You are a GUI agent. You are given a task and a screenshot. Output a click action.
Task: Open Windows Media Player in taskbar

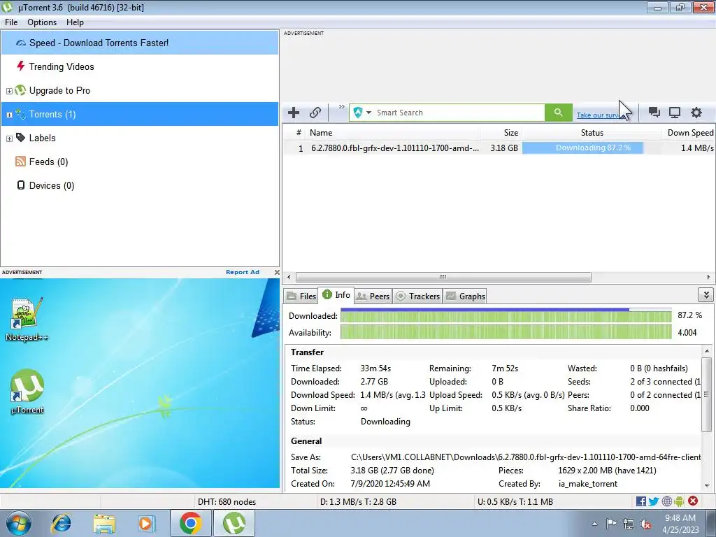(146, 523)
